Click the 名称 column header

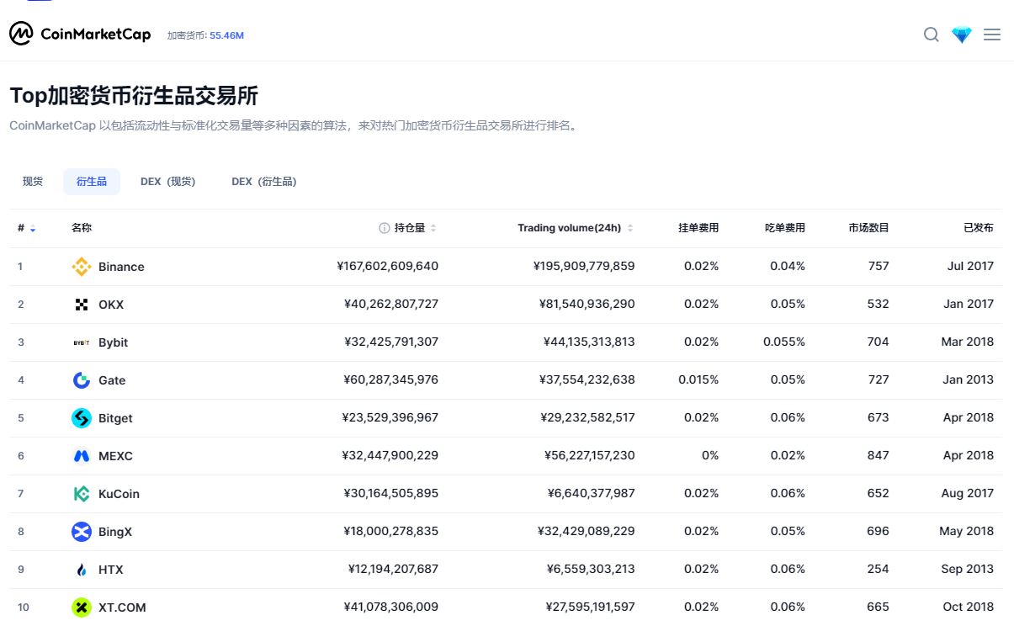82,228
